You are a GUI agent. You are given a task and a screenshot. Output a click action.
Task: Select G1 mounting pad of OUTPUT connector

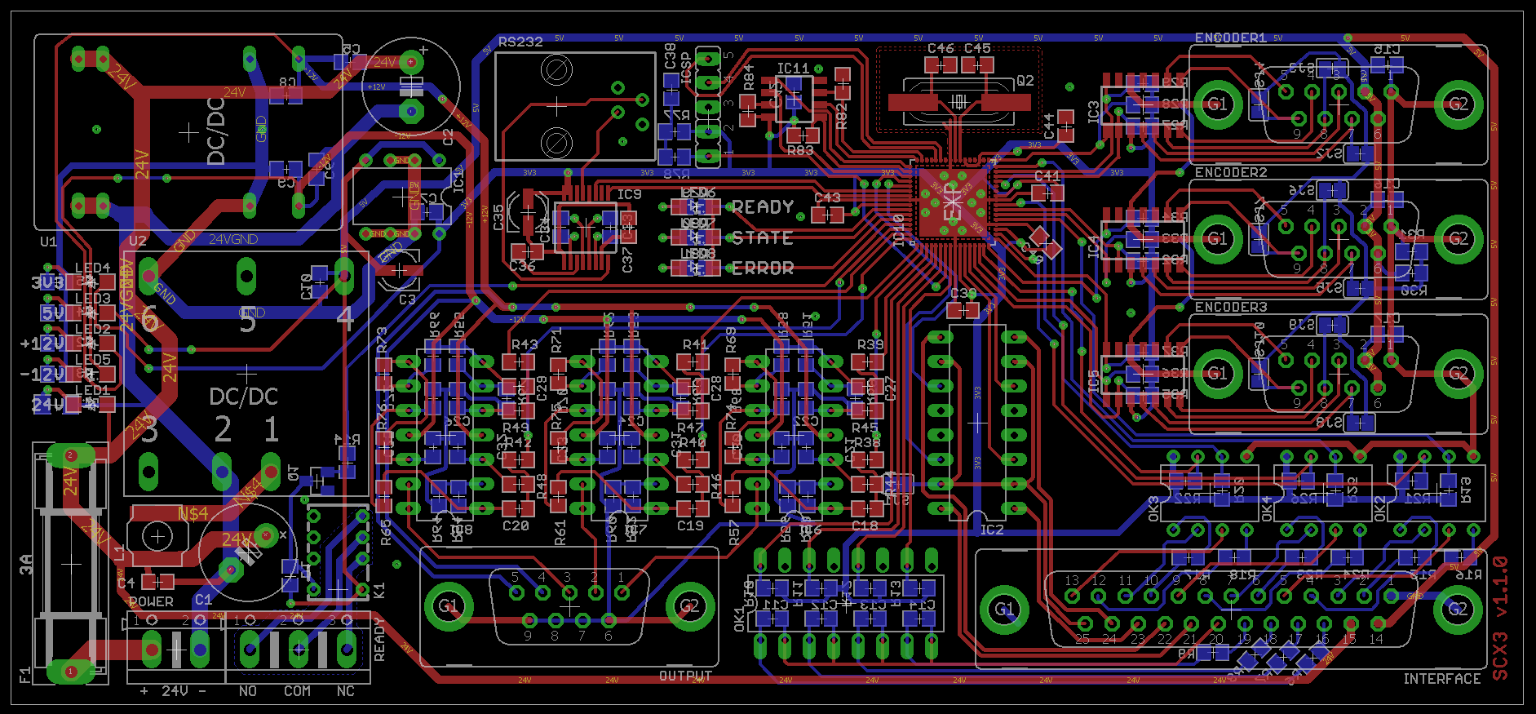tap(449, 606)
